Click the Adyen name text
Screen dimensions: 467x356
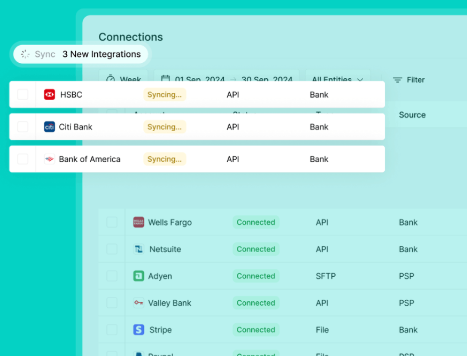coord(160,276)
